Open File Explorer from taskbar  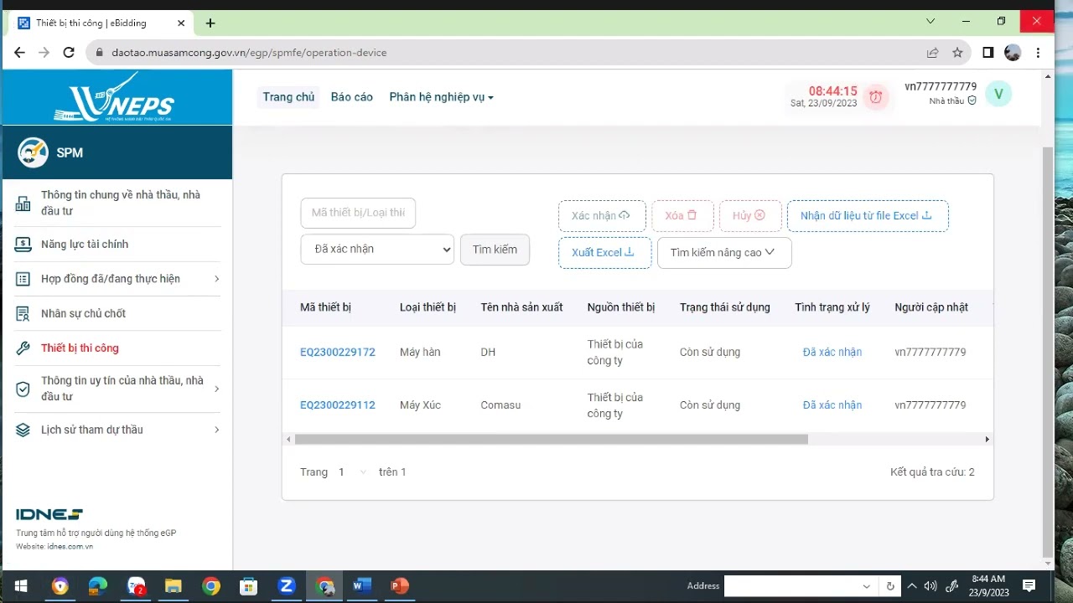[x=173, y=585]
